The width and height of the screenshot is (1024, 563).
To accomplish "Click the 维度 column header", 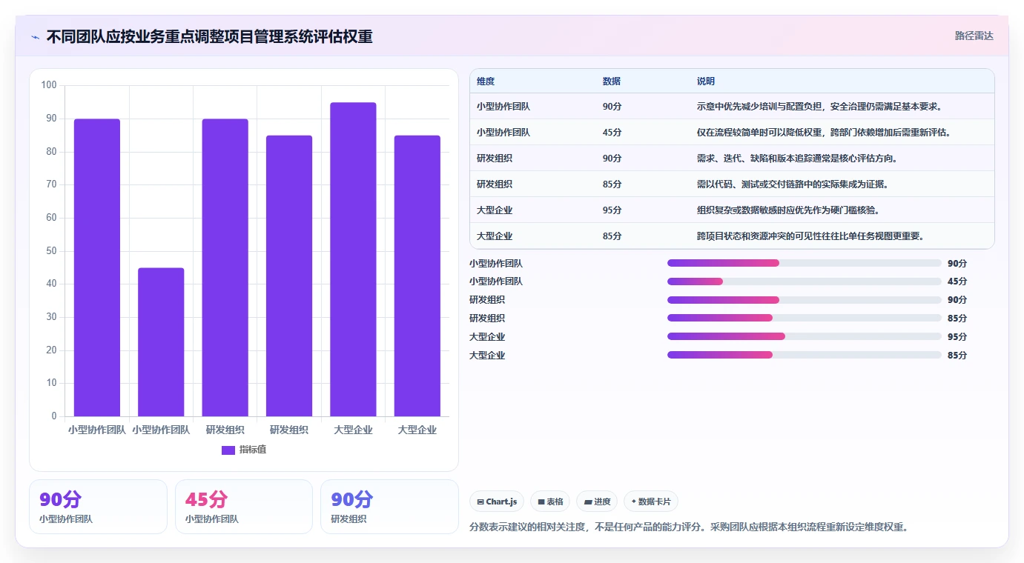I will tap(486, 81).
